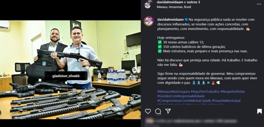Open the three-dot more options menu
264x127 pixels.
click(x=259, y=4)
